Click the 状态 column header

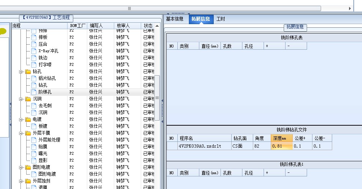pyautogui.click(x=148, y=26)
